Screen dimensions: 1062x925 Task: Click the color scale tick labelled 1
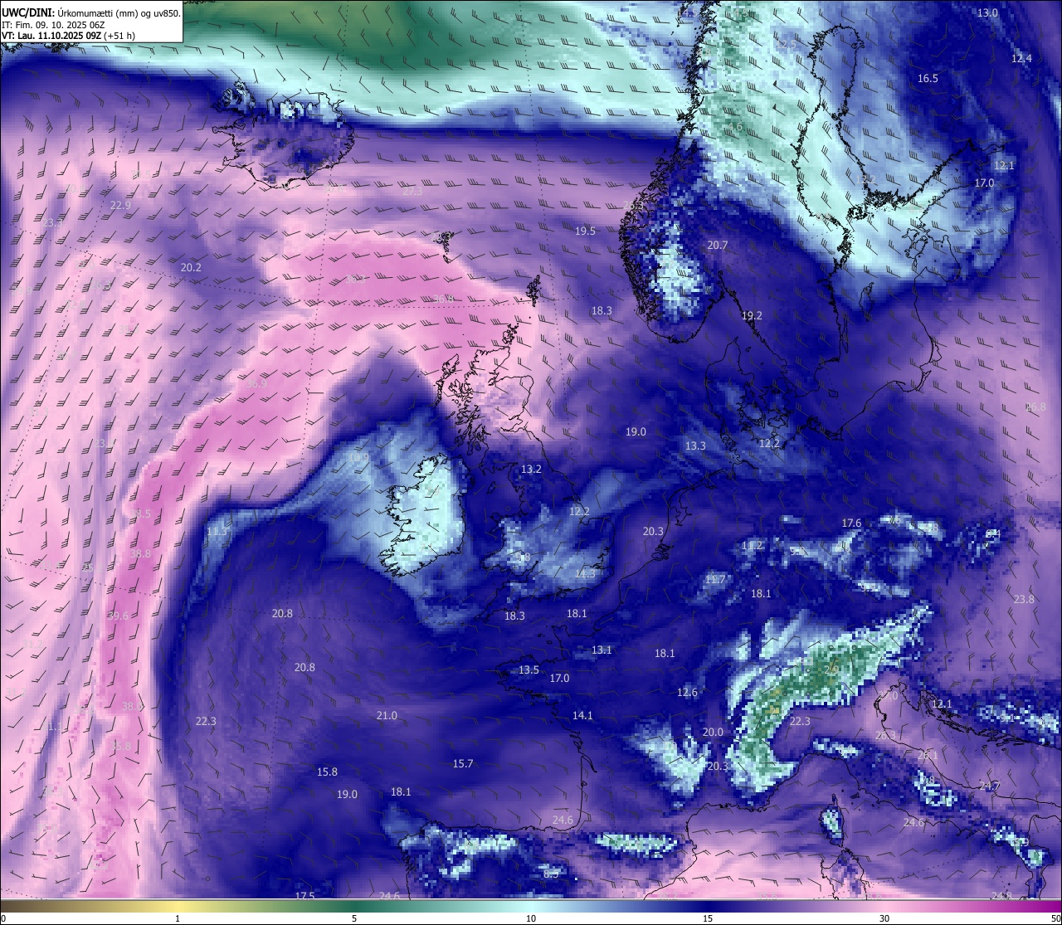(x=178, y=918)
